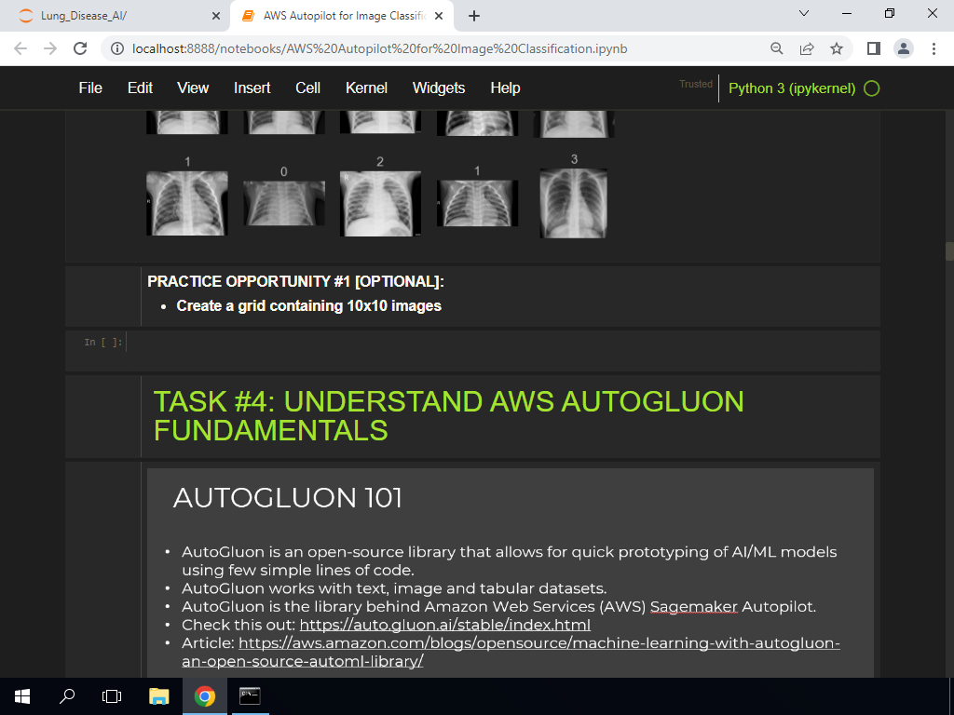Share this page icon in address bar
This screenshot has width=954, height=715.
click(807, 48)
